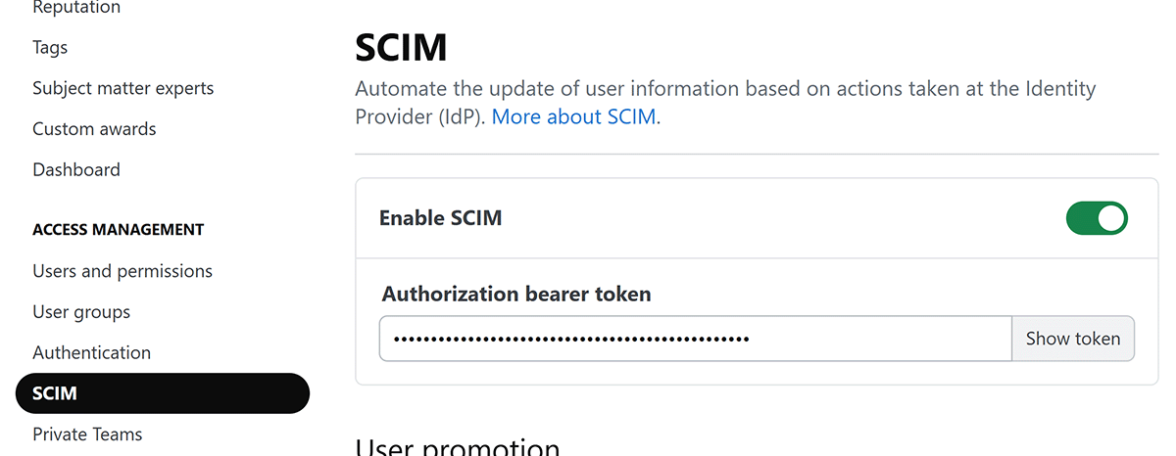Screen dimensions: 1176x456
Task: Open Subject matter experts settings
Action: (x=122, y=88)
